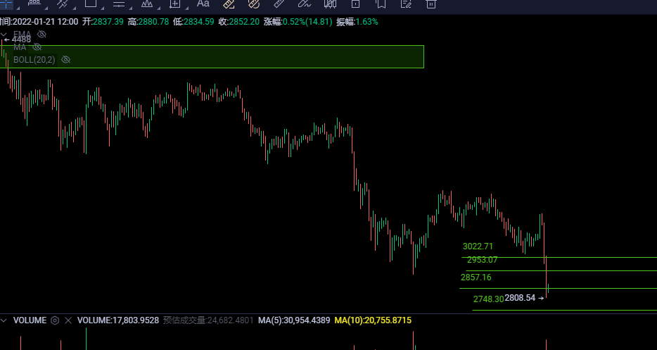This screenshot has height=350, width=657.
Task: Select the wave pattern drawing tool
Action: coord(147,4)
